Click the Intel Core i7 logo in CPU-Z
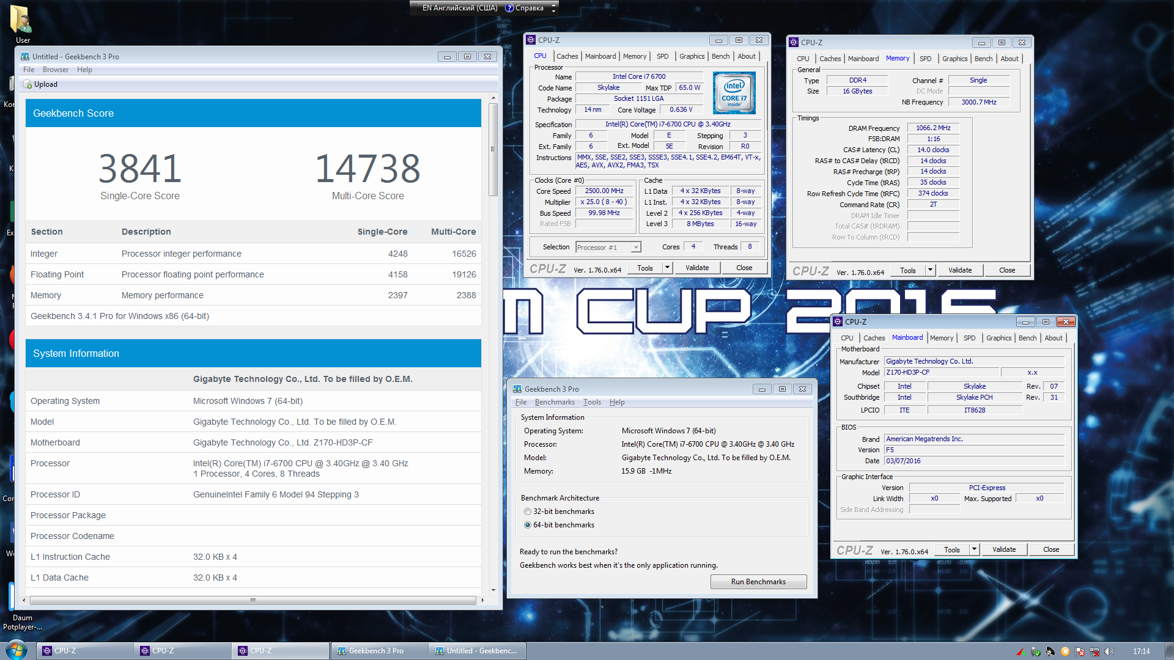1174x660 pixels. click(x=734, y=93)
